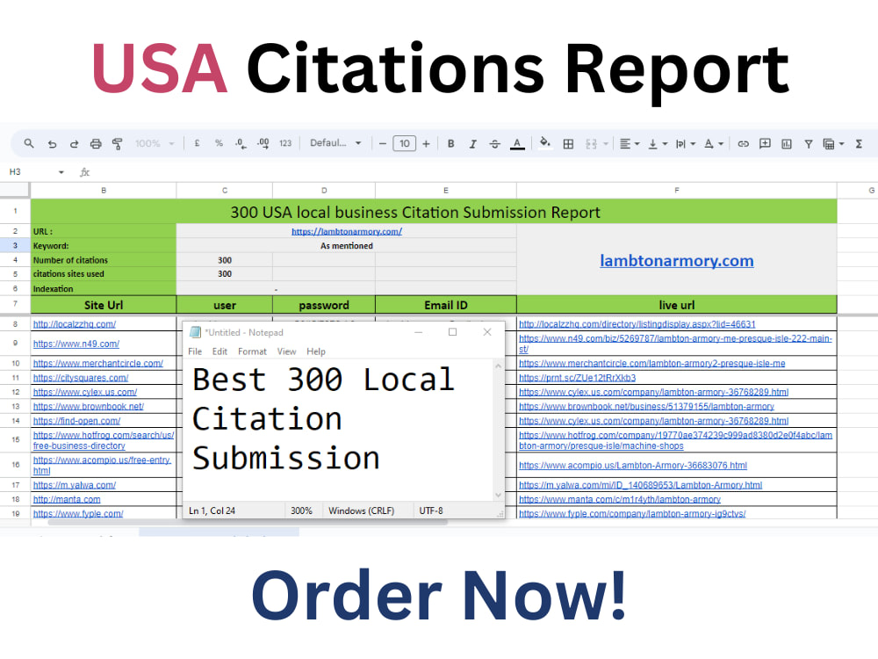Viewport: 878px width, 659px height.
Task: Click Notepad scrollbar down arrow
Action: click(498, 495)
